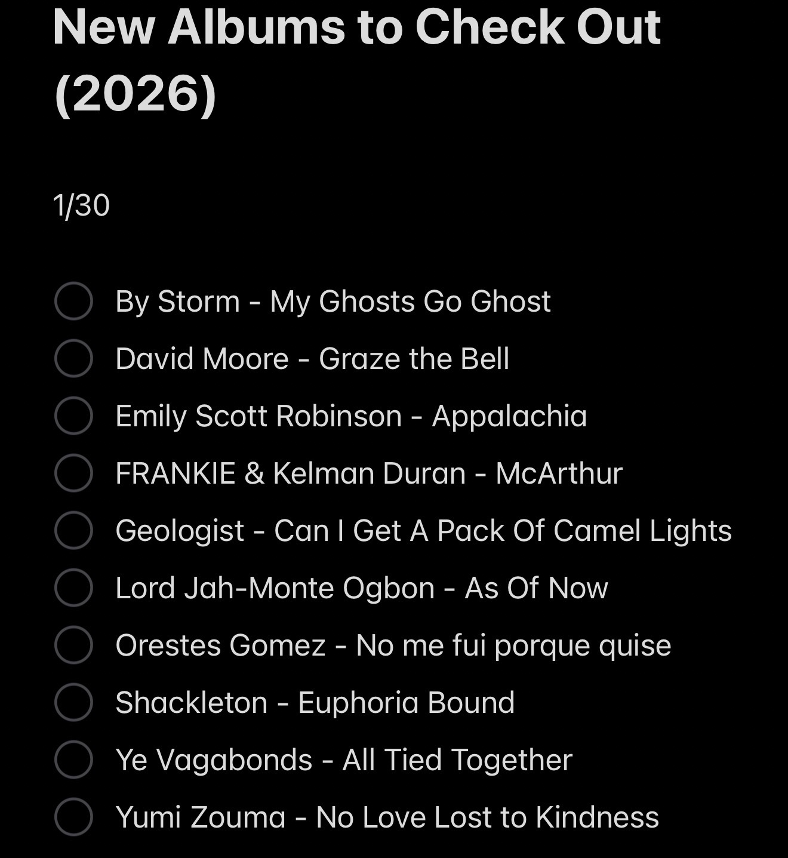This screenshot has width=788, height=858.
Task: Click on the 'Graze the Bell' text
Action: pyautogui.click(x=414, y=358)
